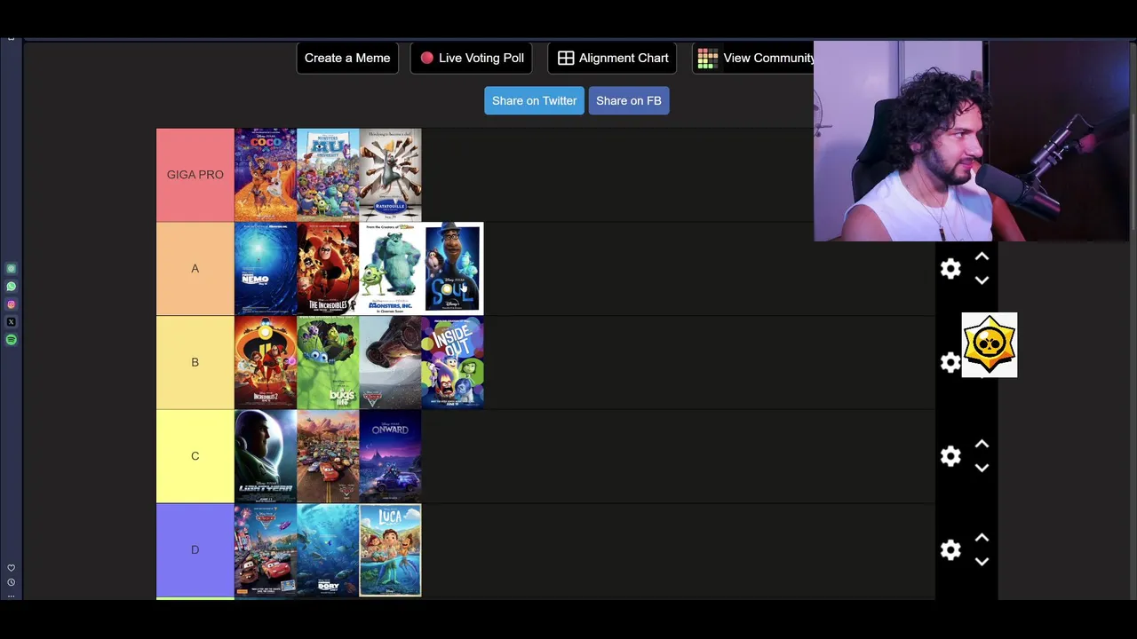This screenshot has height=639, width=1137.
Task: Select the purple D tier label
Action: (x=195, y=550)
